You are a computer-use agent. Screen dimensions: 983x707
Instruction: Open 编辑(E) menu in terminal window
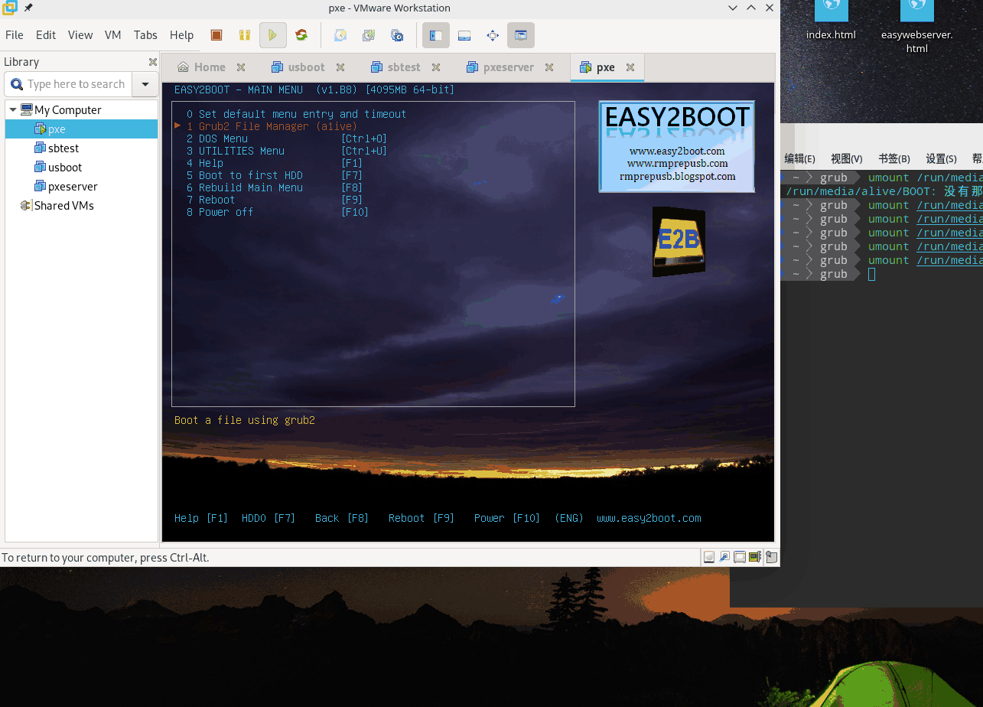pos(799,158)
